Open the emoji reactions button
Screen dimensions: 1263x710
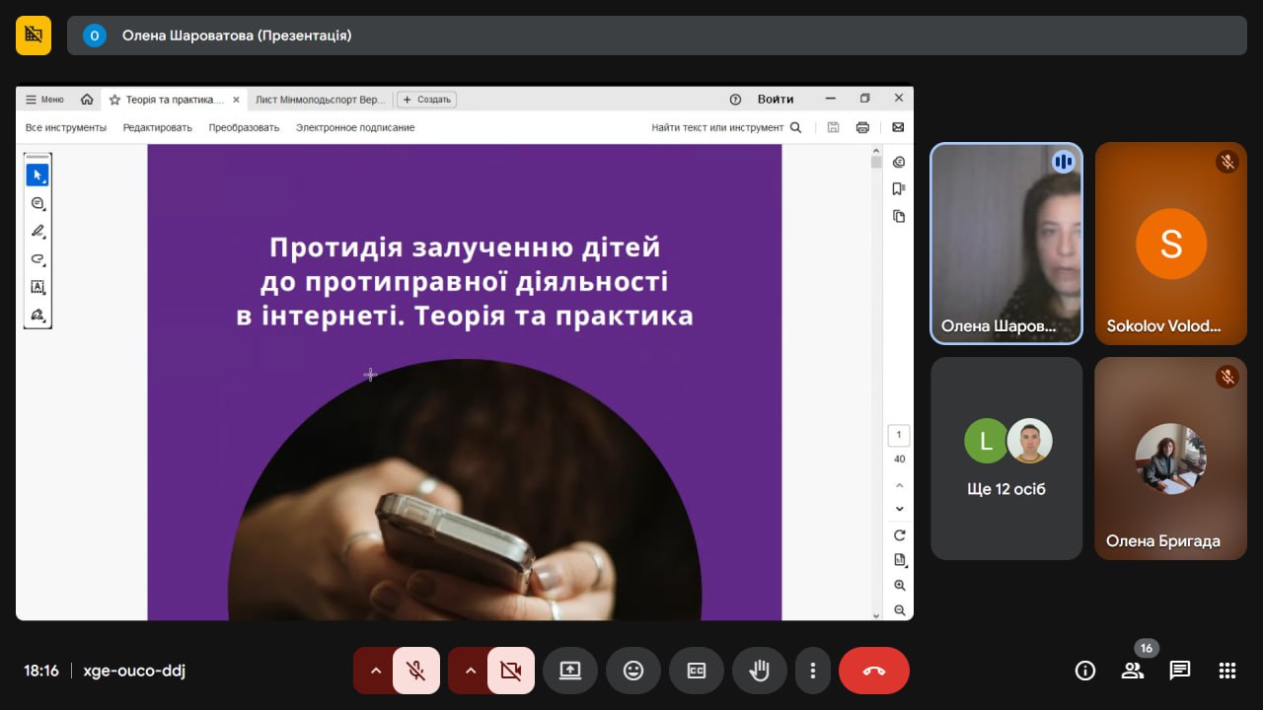[x=633, y=671]
